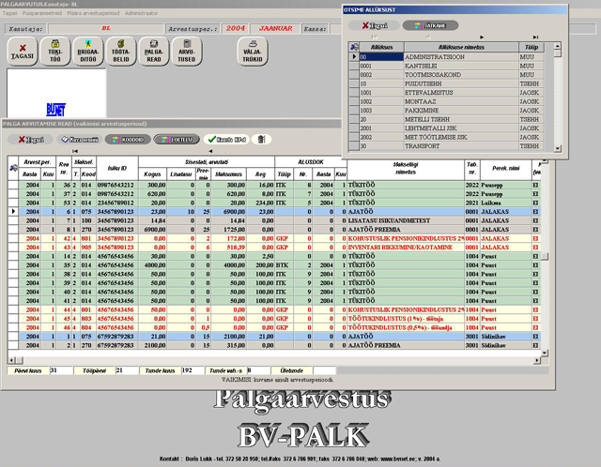Screen dimensions: 601x467
Task: Click the search icon in allüksus grid corner
Action: pyautogui.click(x=354, y=47)
